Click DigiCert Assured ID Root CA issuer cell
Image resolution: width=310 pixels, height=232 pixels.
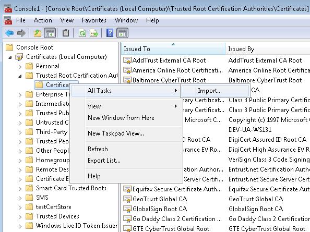pyautogui.click(x=267, y=140)
